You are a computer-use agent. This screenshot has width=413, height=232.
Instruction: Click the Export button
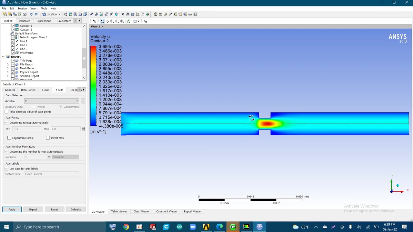pyautogui.click(x=33, y=209)
